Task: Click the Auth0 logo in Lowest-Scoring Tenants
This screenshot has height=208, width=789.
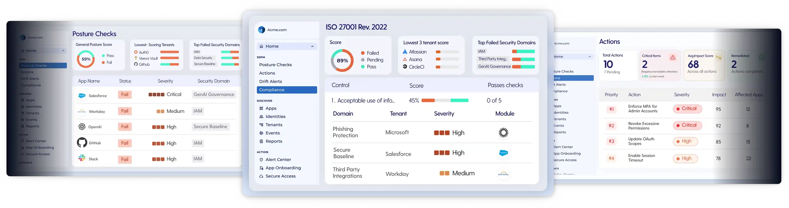Action: (136, 52)
